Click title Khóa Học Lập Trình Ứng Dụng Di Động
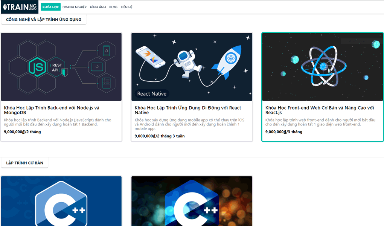This screenshot has height=226, width=384. (187, 110)
